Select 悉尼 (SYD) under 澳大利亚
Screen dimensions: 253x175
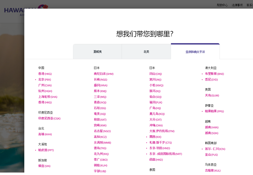click(x=211, y=80)
